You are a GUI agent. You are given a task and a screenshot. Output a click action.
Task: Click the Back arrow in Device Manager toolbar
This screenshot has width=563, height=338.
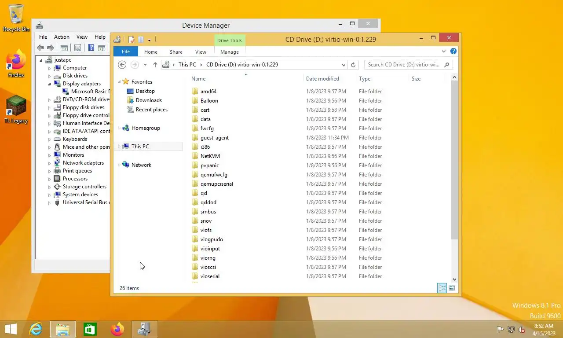tap(40, 48)
